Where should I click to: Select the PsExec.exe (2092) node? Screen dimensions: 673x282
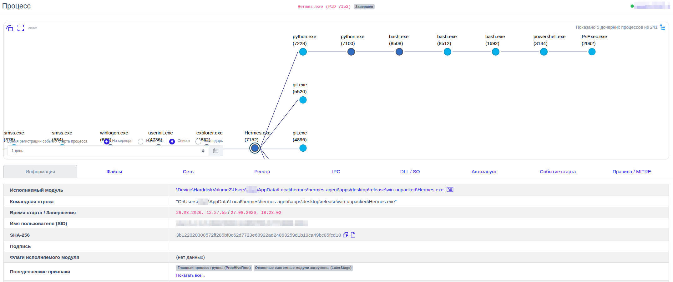[592, 52]
